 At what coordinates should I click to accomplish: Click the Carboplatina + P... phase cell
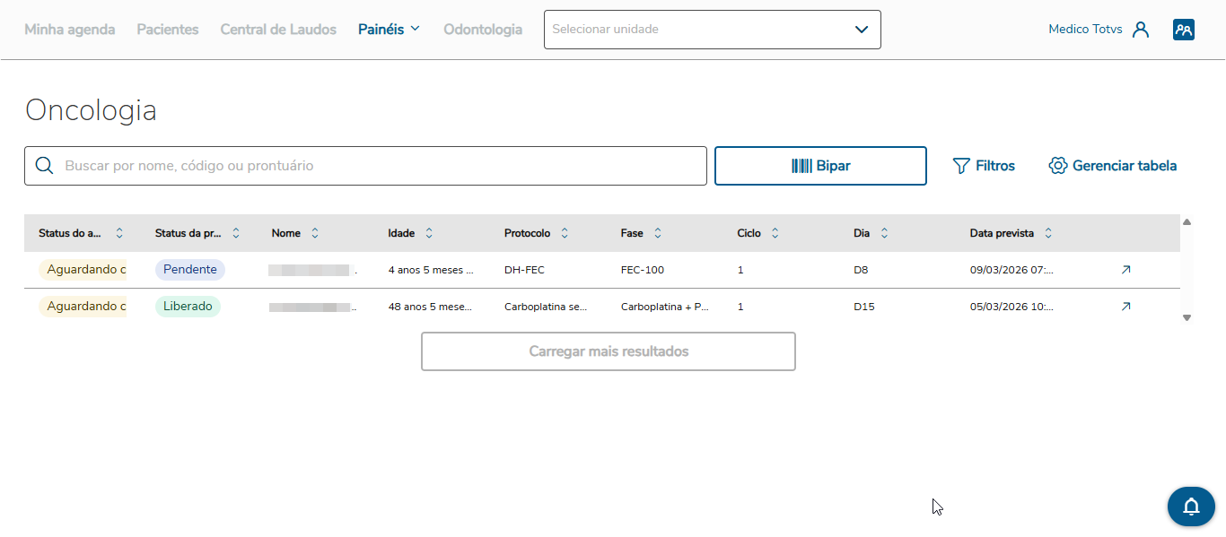[x=664, y=307]
